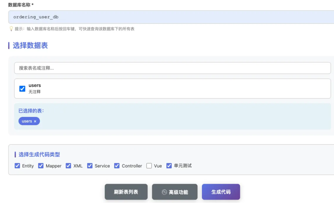
Task: Enable the Vue code generation checkbox
Action: (x=149, y=166)
